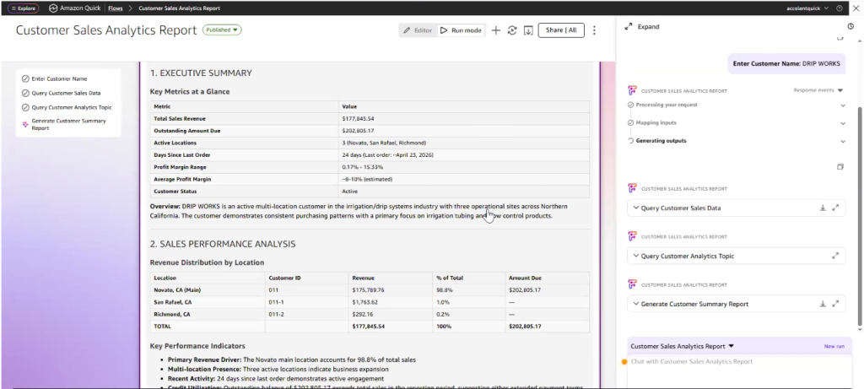Click the Total Sales Revenue value $177,845.54
This screenshot has width=864, height=389.
coord(358,118)
